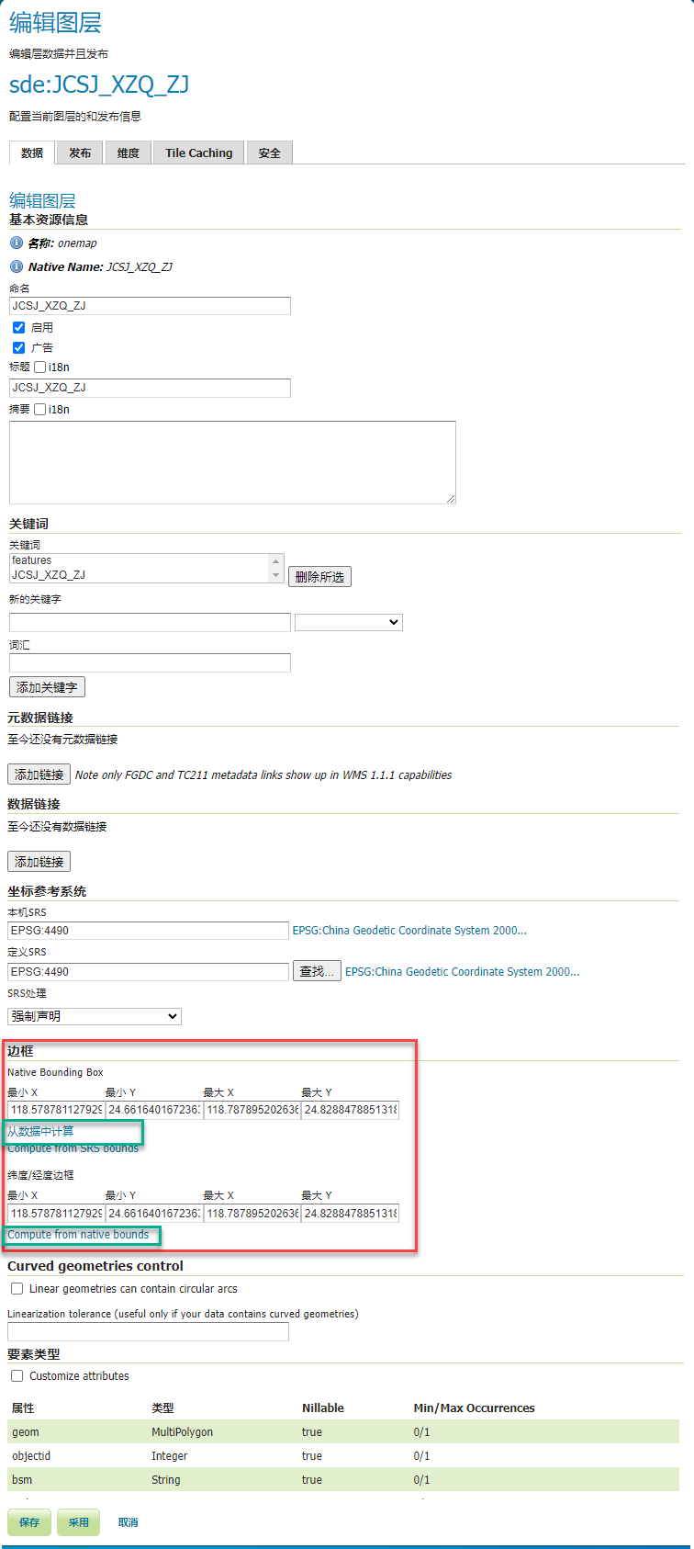The width and height of the screenshot is (694, 1549).
Task: Click the info icon beside Native Name
Action: pyautogui.click(x=17, y=266)
